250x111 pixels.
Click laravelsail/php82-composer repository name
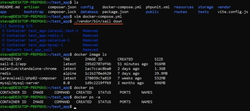28,78
